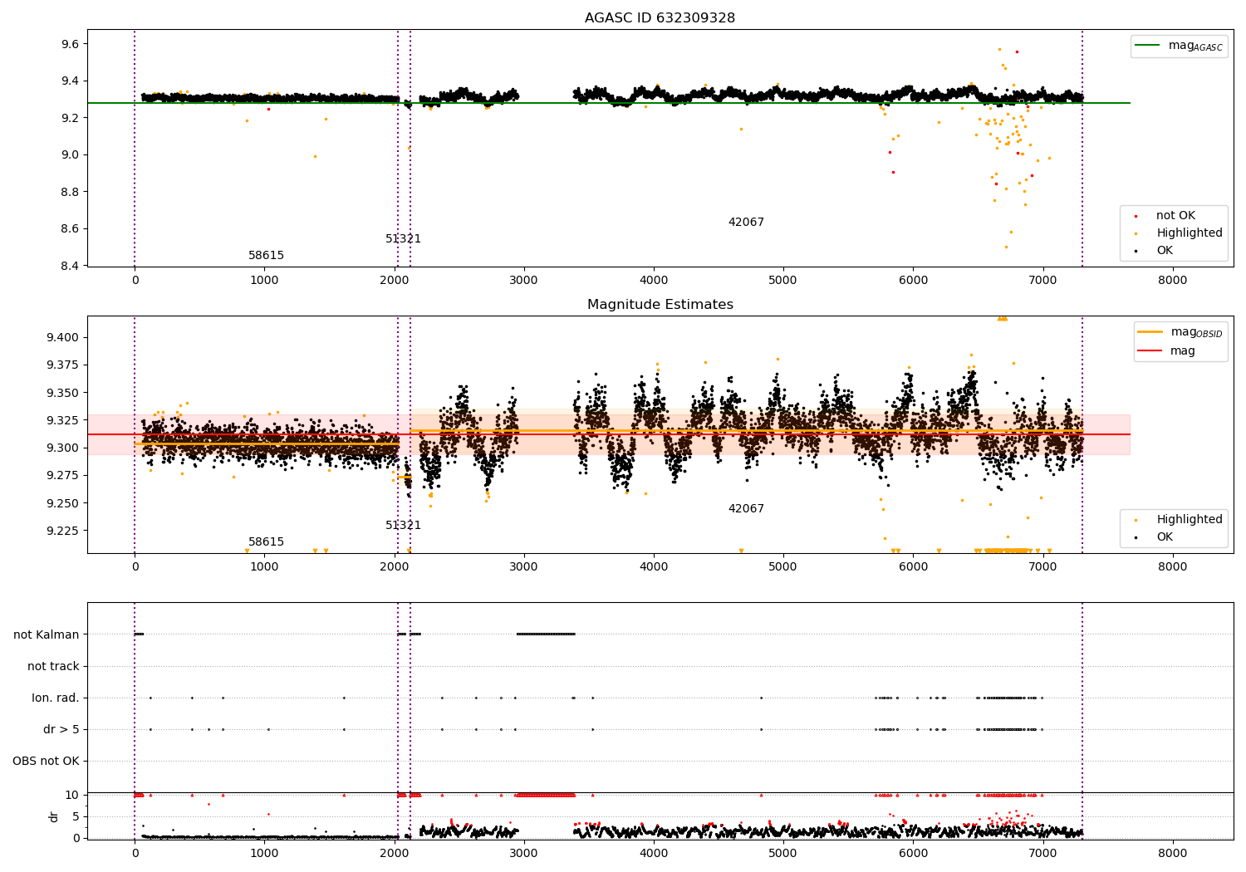The image size is (1246, 872).
Task: Click the 9.2 y-axis tick label
Action: tap(72, 118)
